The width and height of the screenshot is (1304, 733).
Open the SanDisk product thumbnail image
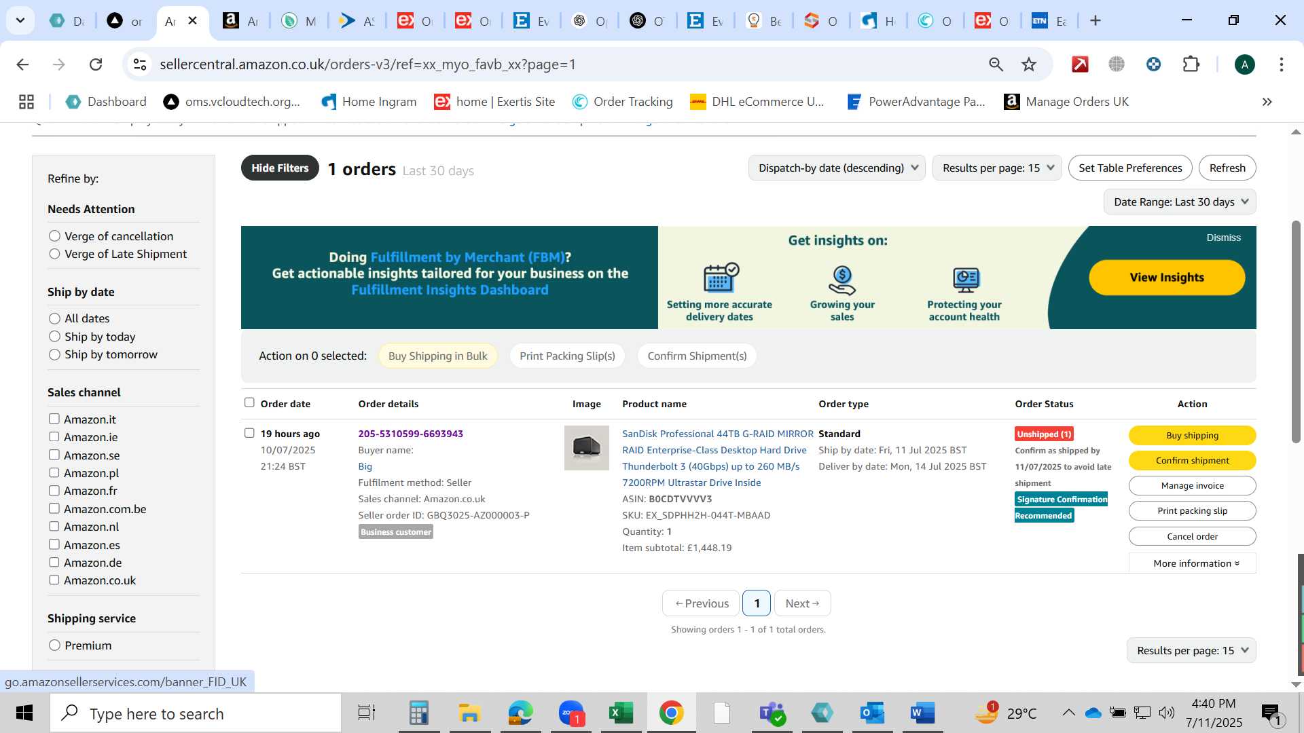(x=587, y=448)
